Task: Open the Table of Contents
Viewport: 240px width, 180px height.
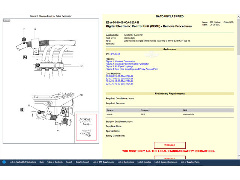Action: (x=55, y=162)
